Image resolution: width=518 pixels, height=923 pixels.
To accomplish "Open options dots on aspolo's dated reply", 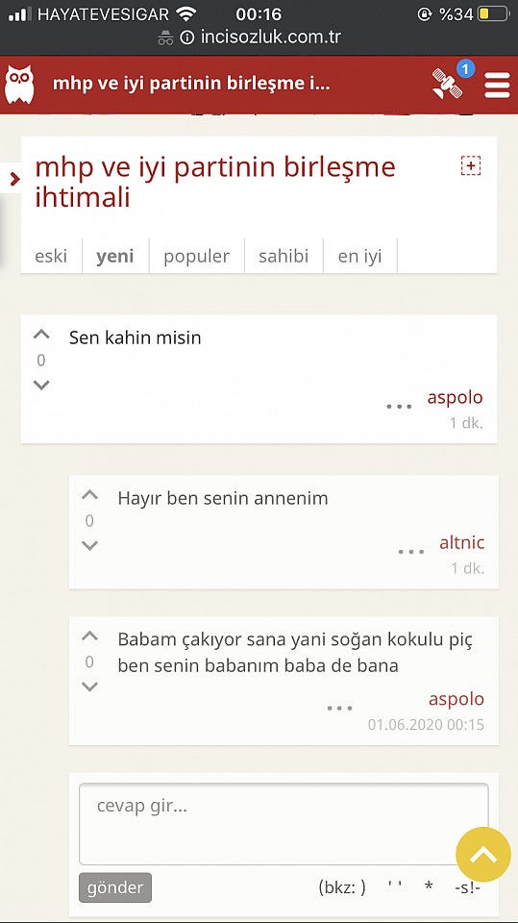I will [x=339, y=709].
